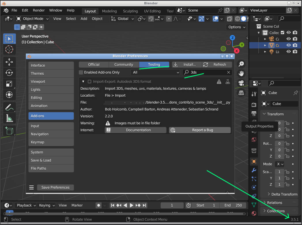
Task: Adjust the Scale X value slider
Action: pos(279,172)
